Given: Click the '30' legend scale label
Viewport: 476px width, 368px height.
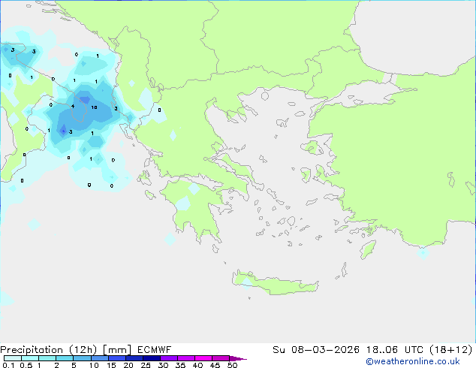Looking at the screenshot, I should click(163, 365).
